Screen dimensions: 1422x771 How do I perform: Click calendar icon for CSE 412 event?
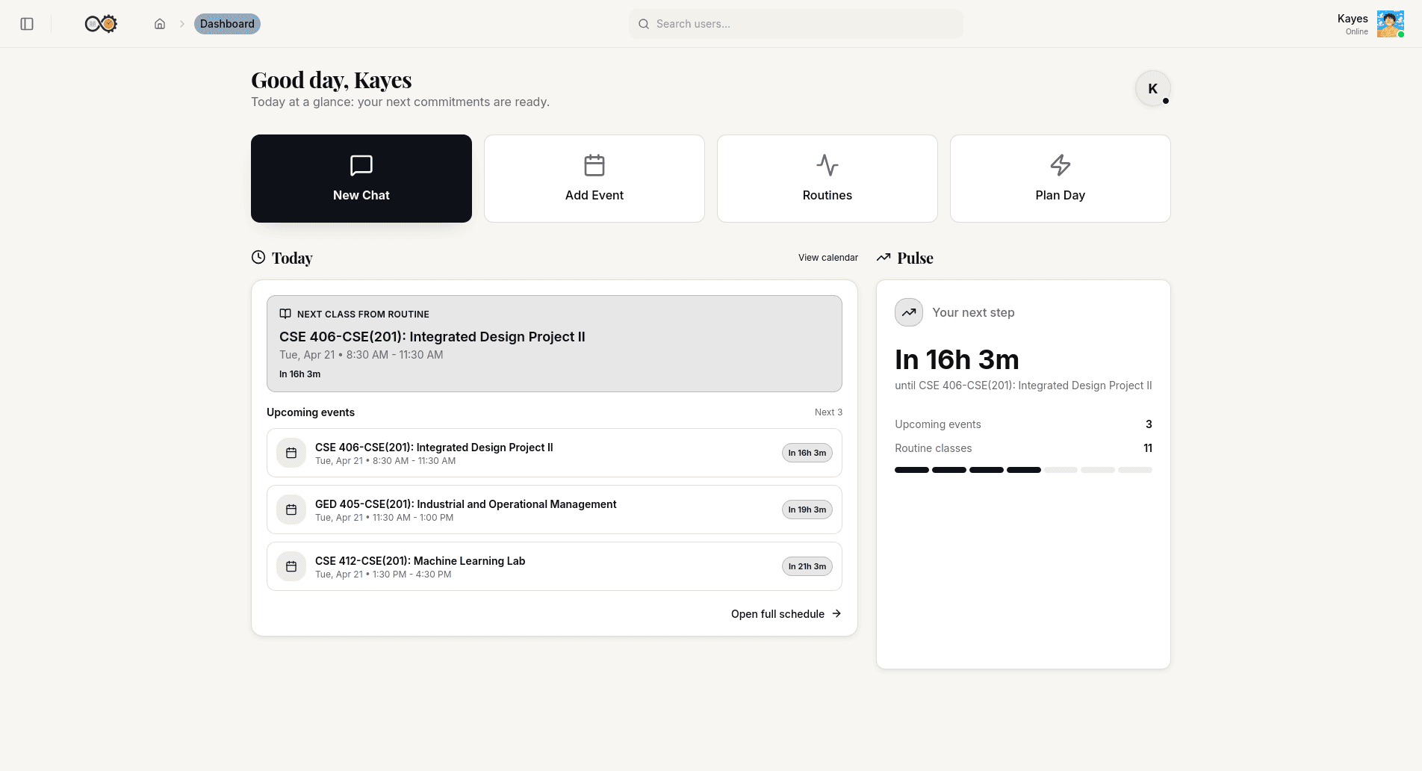pos(291,566)
